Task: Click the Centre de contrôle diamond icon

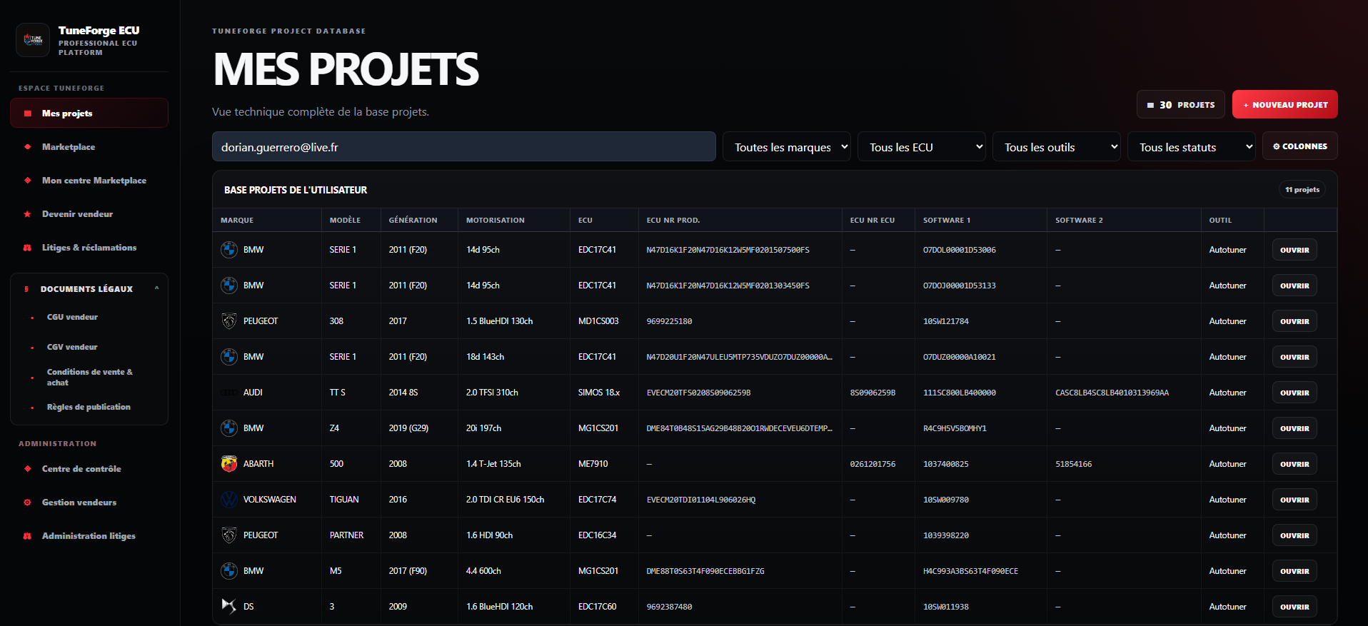Action: 27,469
